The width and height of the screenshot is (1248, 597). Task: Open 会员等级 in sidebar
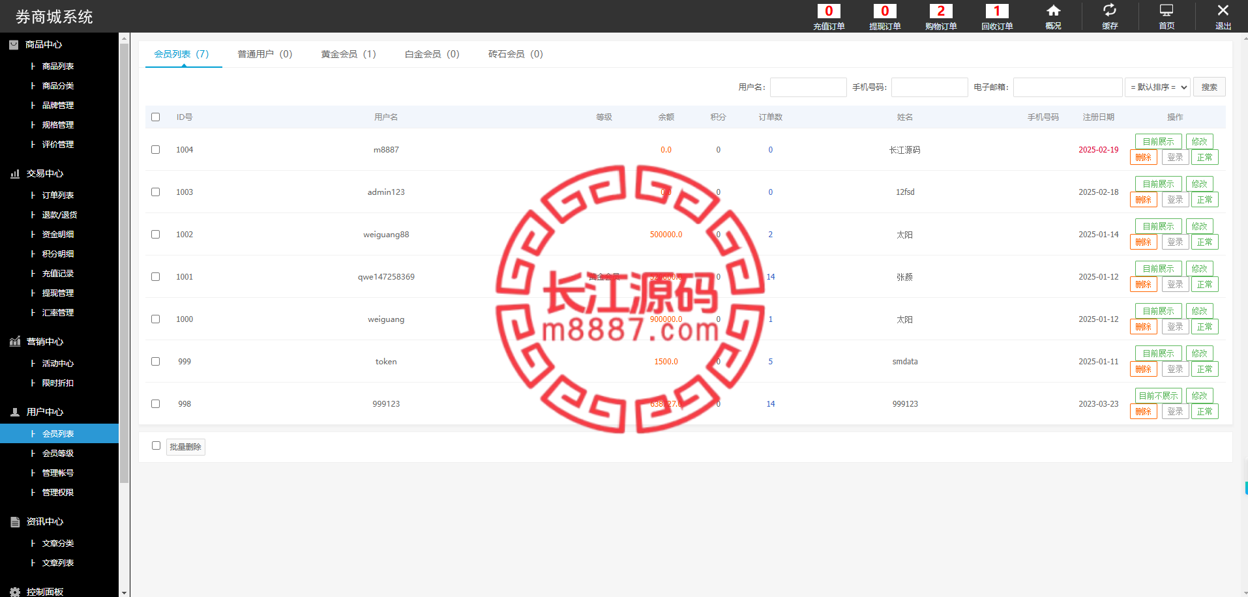point(58,454)
